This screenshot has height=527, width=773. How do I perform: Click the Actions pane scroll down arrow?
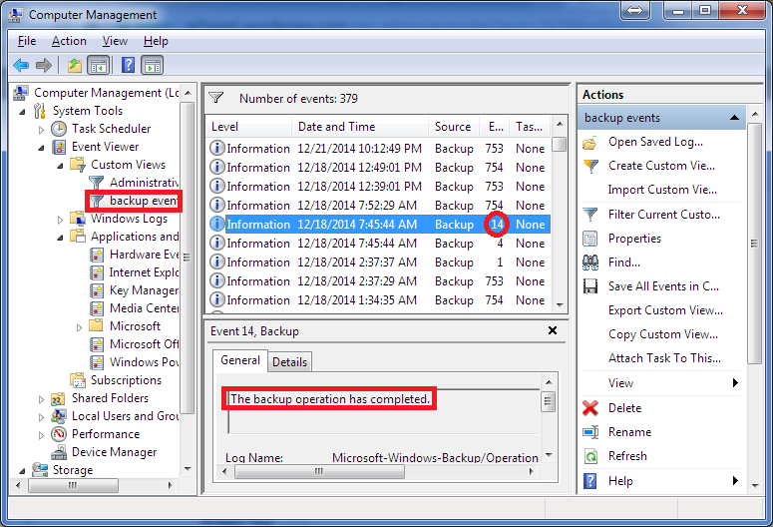click(755, 485)
